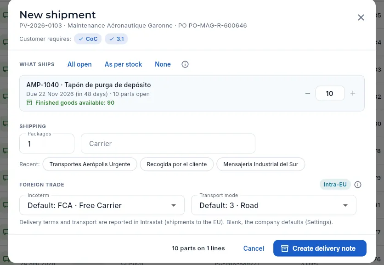Click the 10 parts on 1 lines summary
384x265 pixels.
pos(198,248)
